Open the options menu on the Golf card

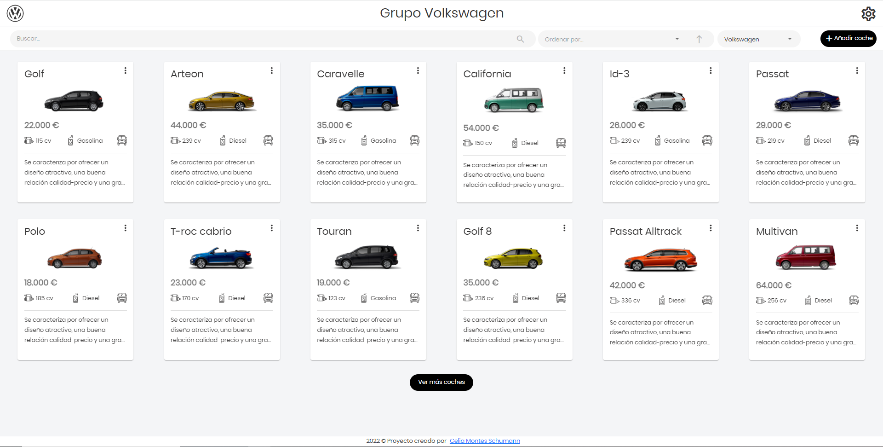[x=126, y=70]
